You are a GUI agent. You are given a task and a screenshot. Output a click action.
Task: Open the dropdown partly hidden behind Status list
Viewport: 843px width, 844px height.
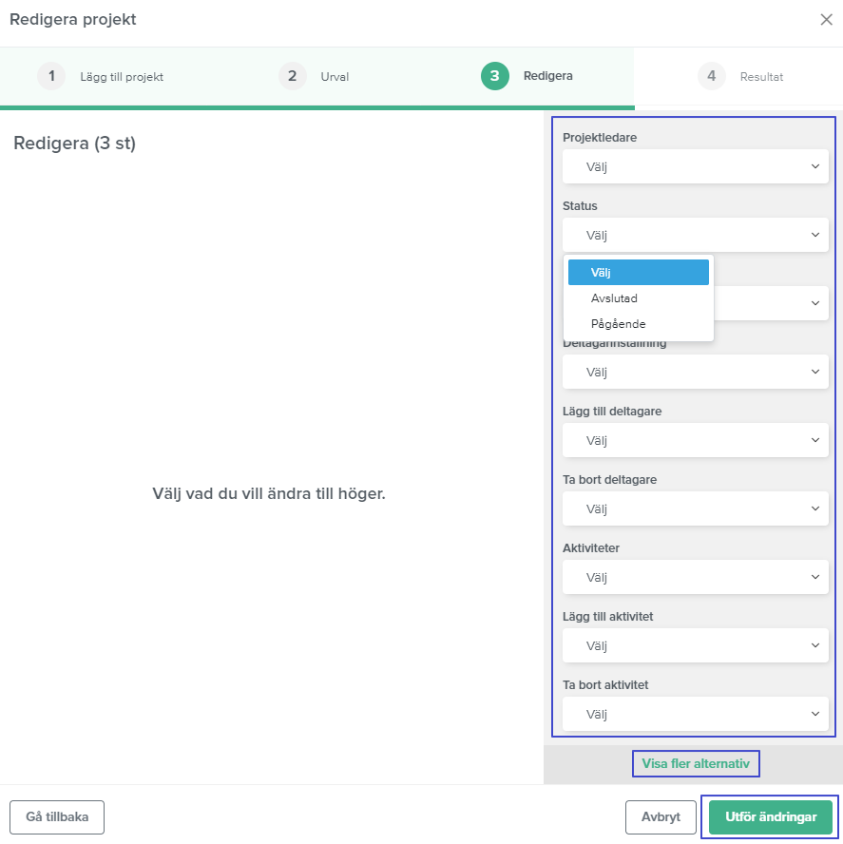click(771, 303)
